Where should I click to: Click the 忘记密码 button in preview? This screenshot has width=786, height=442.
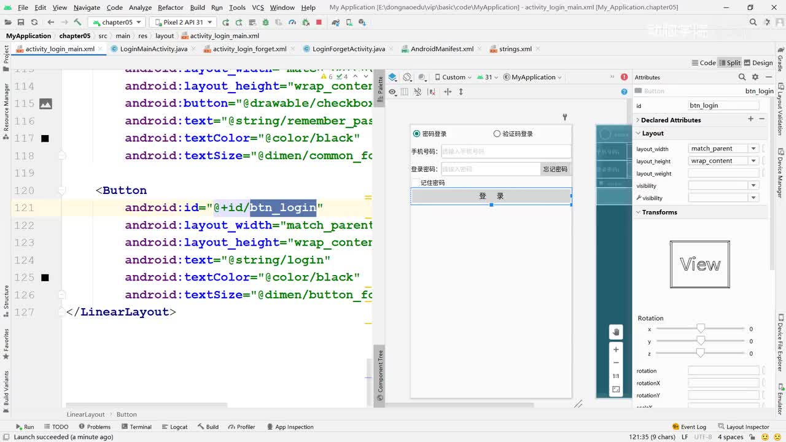point(555,169)
